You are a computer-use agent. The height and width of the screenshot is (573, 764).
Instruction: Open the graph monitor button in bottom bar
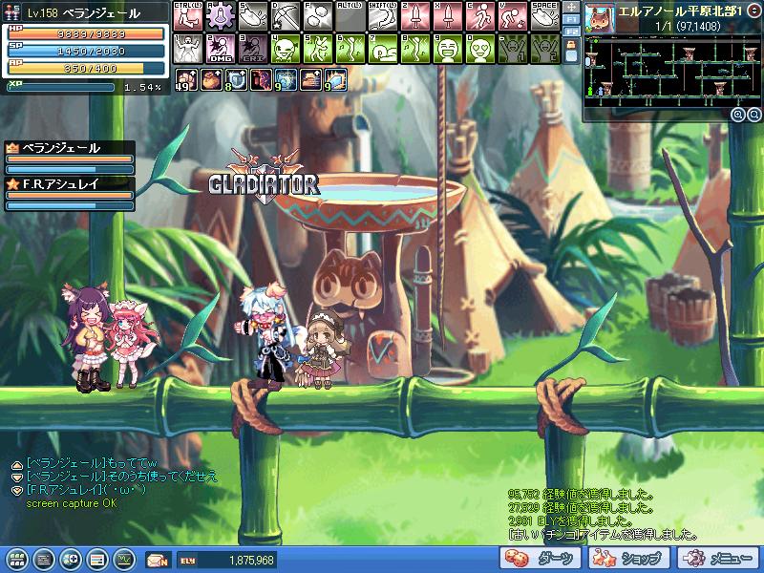124,560
